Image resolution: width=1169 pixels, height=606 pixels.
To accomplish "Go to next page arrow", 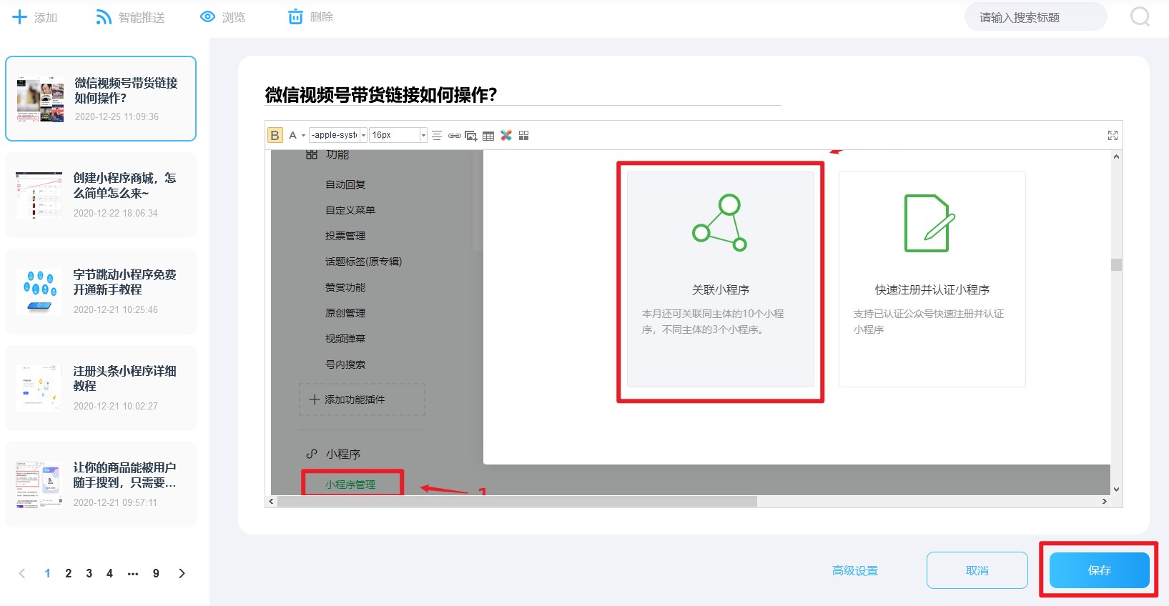I will [182, 573].
